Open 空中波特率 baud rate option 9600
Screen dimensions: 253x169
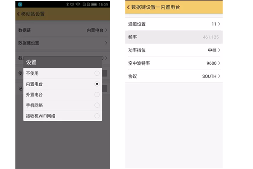point(174,63)
